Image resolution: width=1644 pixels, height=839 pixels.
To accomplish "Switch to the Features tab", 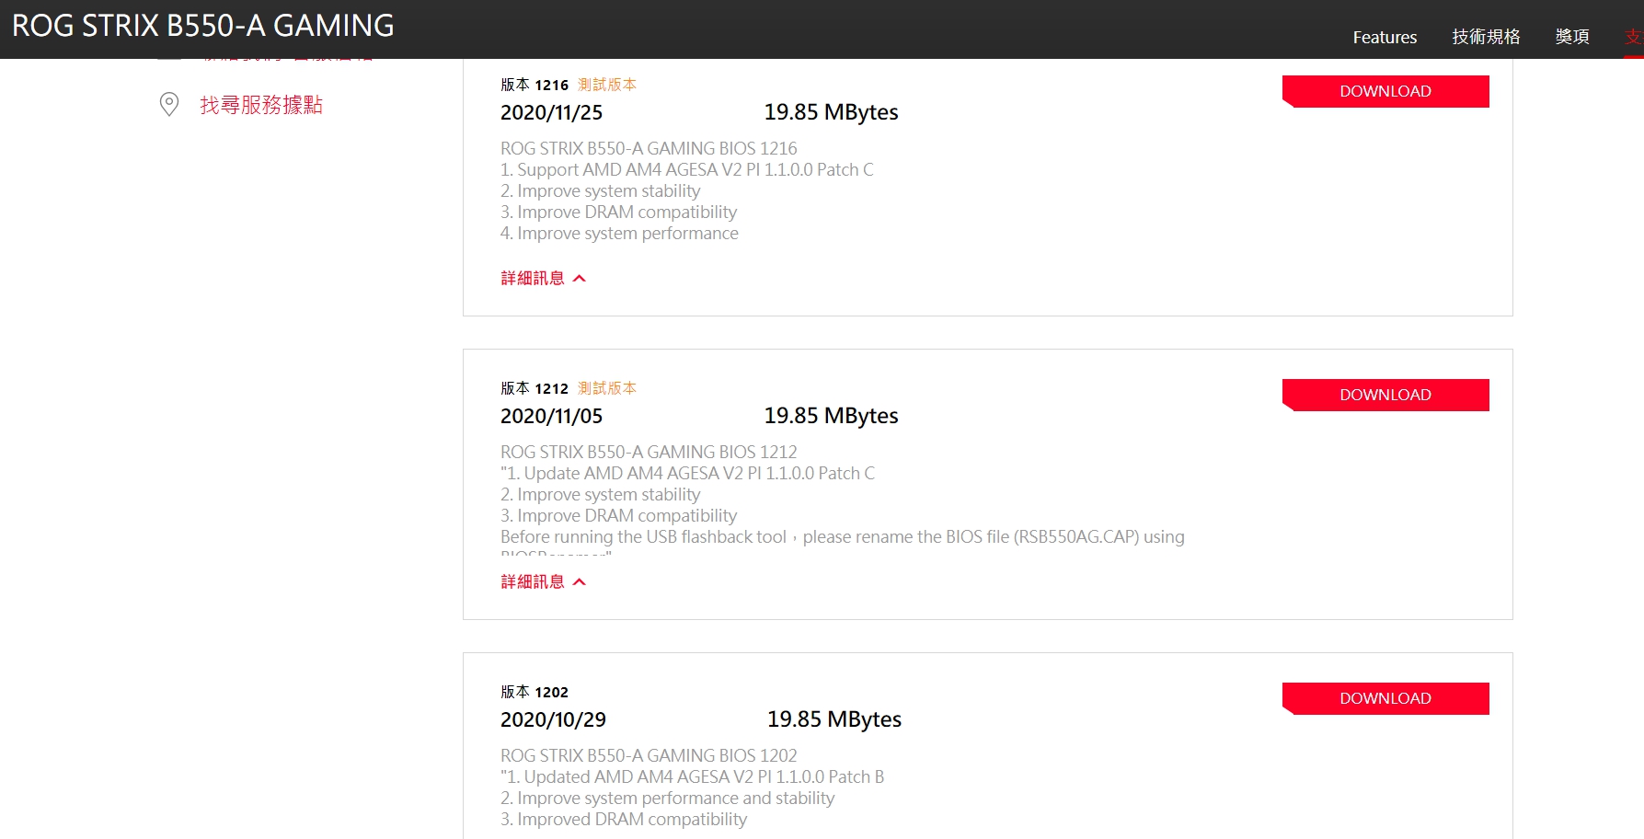I will tap(1385, 38).
